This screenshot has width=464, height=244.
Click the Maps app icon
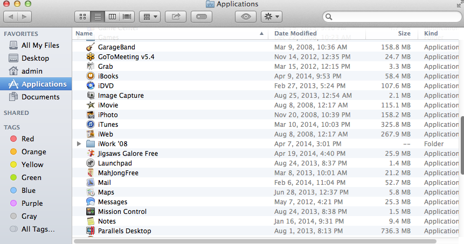[x=90, y=192]
